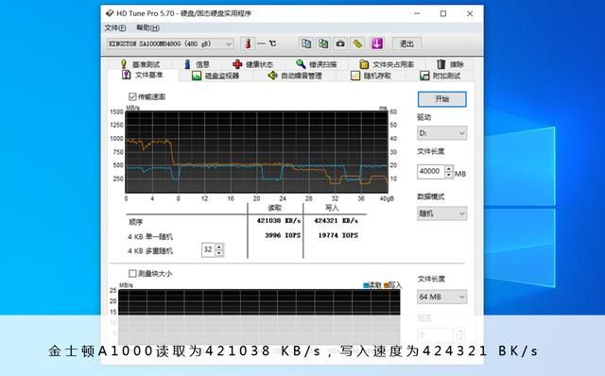Enable the 测量块大小 checkbox
The height and width of the screenshot is (376, 605).
132,273
